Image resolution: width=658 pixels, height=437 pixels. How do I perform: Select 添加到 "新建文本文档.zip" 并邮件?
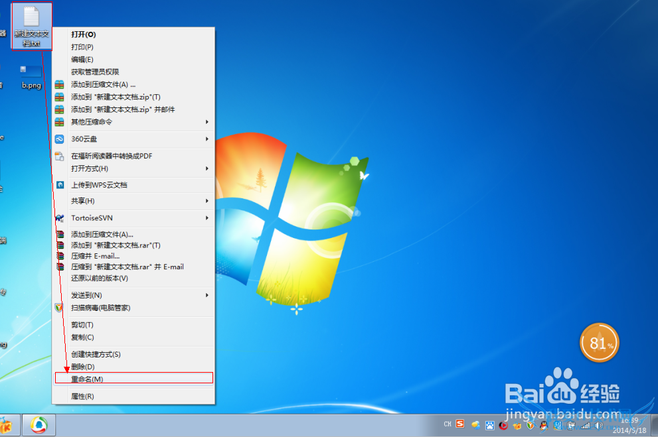point(133,109)
